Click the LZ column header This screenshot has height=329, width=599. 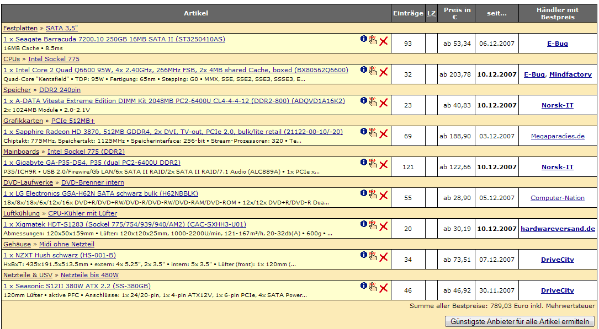tap(431, 13)
